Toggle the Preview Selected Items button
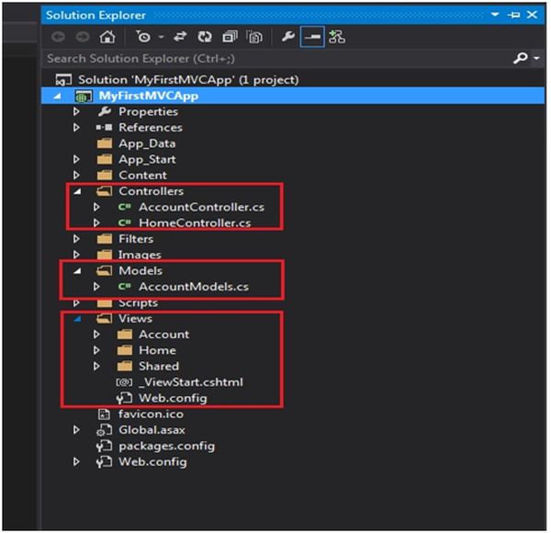The width and height of the screenshot is (551, 533). pos(312,37)
